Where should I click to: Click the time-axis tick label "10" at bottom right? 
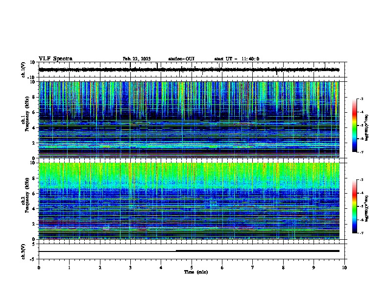coord(344,268)
